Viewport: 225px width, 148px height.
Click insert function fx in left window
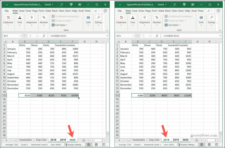pyautogui.click(x=44, y=36)
